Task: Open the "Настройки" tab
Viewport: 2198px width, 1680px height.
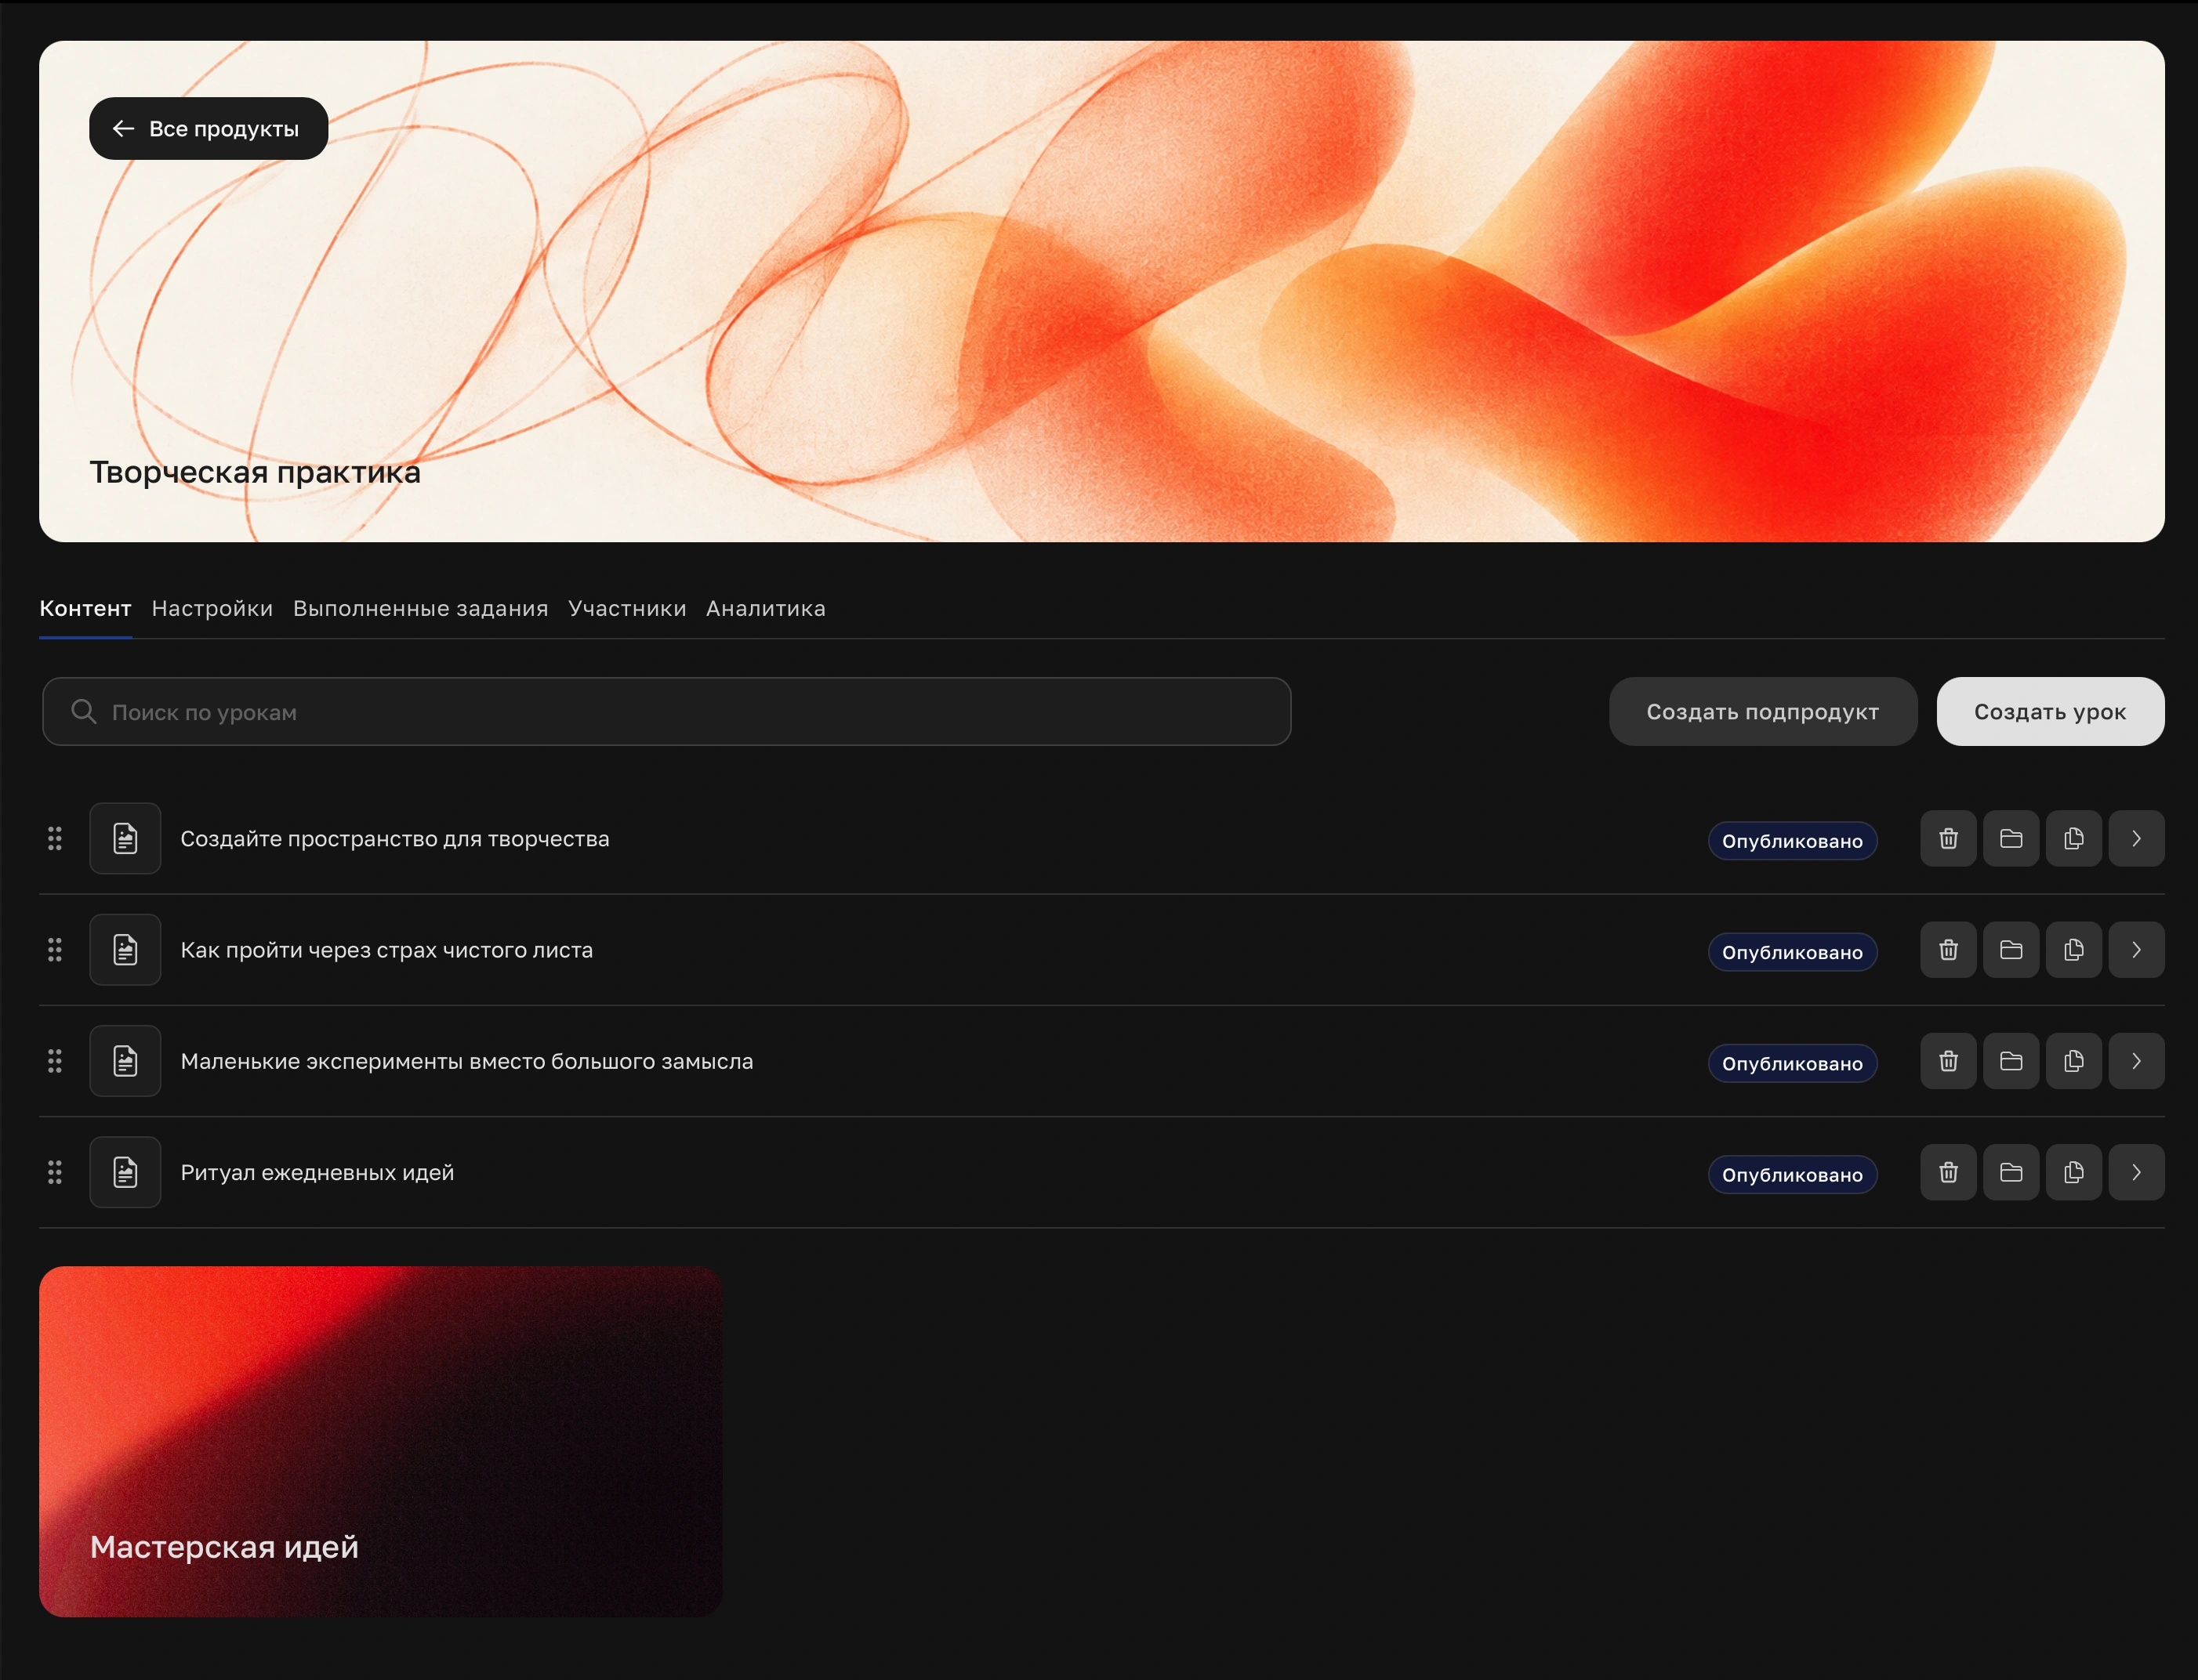Action: coord(212,608)
